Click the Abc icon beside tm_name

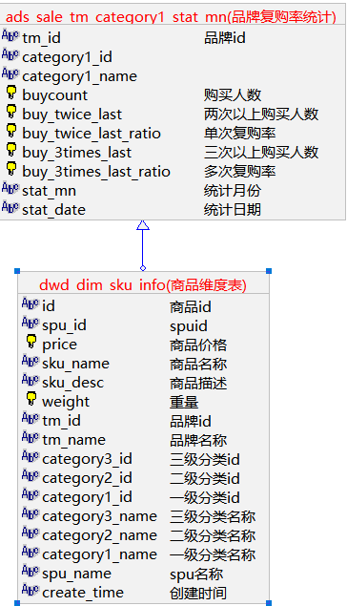[31, 437]
